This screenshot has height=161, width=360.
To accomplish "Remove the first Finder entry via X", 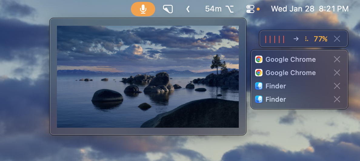I will [337, 86].
